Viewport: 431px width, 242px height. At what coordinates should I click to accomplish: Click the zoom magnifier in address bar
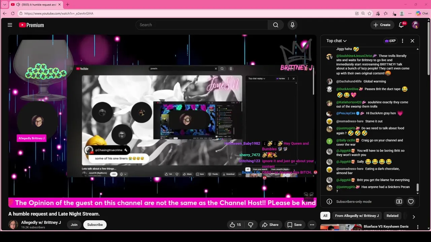[363, 13]
